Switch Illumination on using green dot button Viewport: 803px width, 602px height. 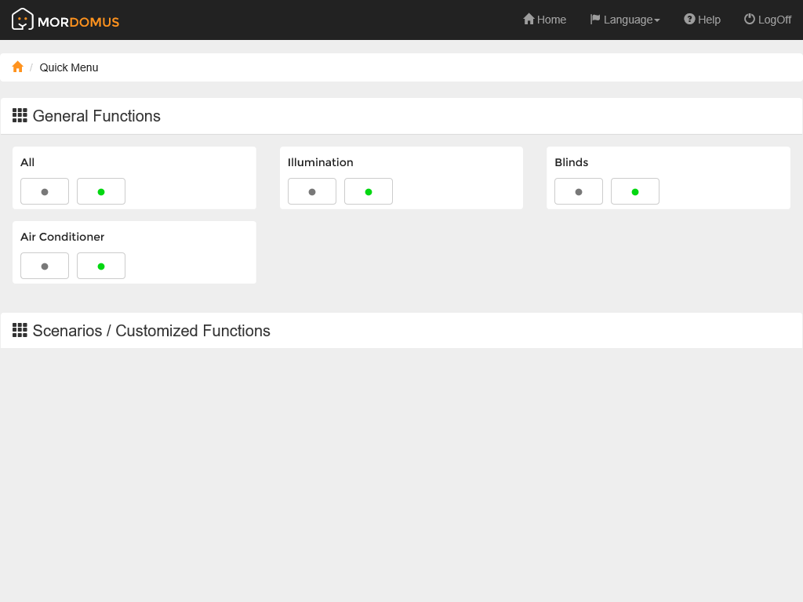tap(369, 191)
